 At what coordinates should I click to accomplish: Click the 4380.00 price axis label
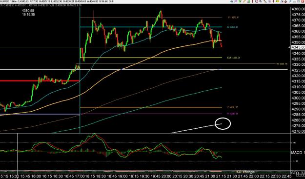[x=298, y=9]
